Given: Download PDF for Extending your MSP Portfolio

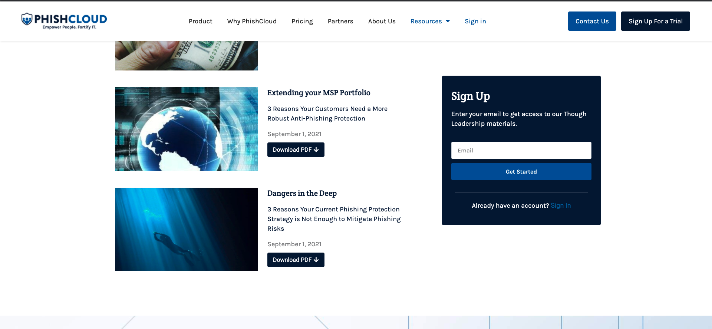Looking at the screenshot, I should pyautogui.click(x=296, y=149).
